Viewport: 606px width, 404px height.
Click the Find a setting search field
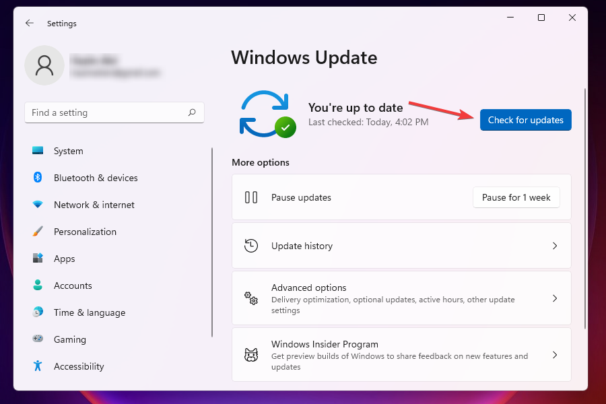pos(114,112)
